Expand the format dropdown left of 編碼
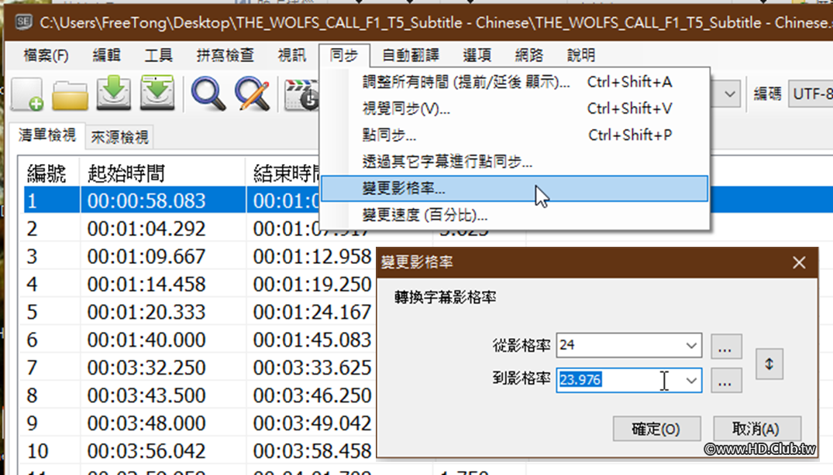This screenshot has width=833, height=475. click(729, 94)
